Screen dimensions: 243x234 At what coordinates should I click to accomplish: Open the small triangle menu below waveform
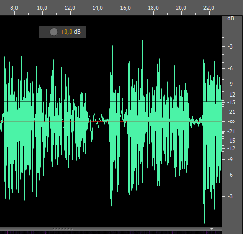point(212,229)
